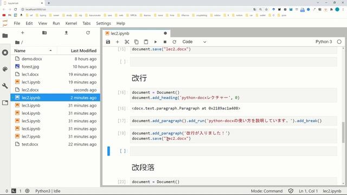Open the wrench Notebook Tools sidebar tab
347x195 pixels.
(x=5, y=86)
